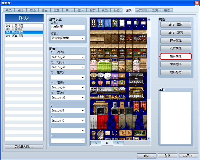Click the tileset palette scroll down arrow
200x160 pixels.
149,138
